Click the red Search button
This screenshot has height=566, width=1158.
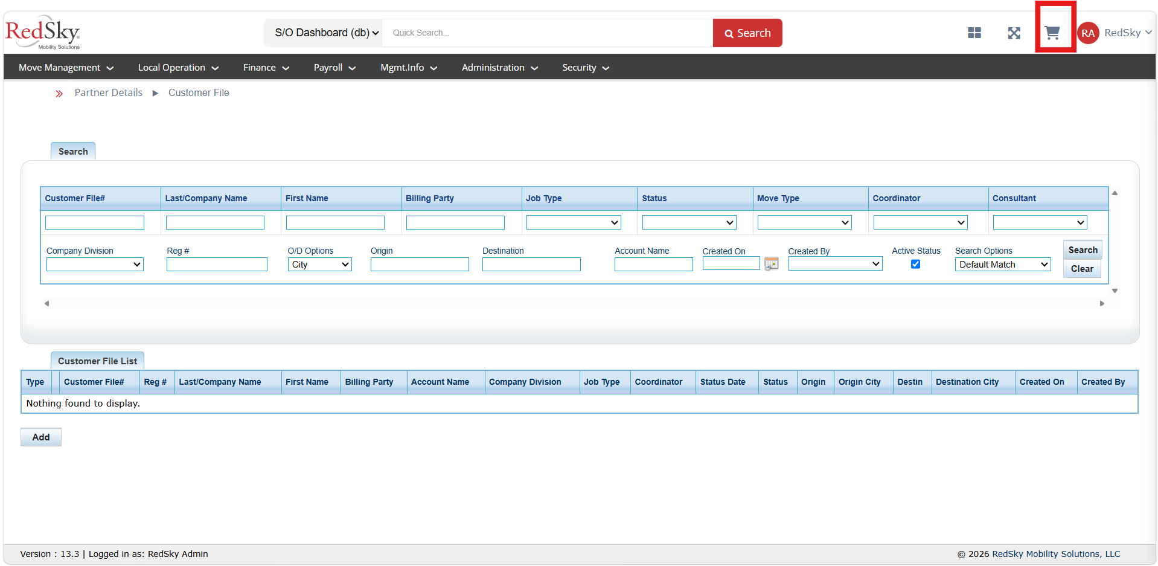747,33
